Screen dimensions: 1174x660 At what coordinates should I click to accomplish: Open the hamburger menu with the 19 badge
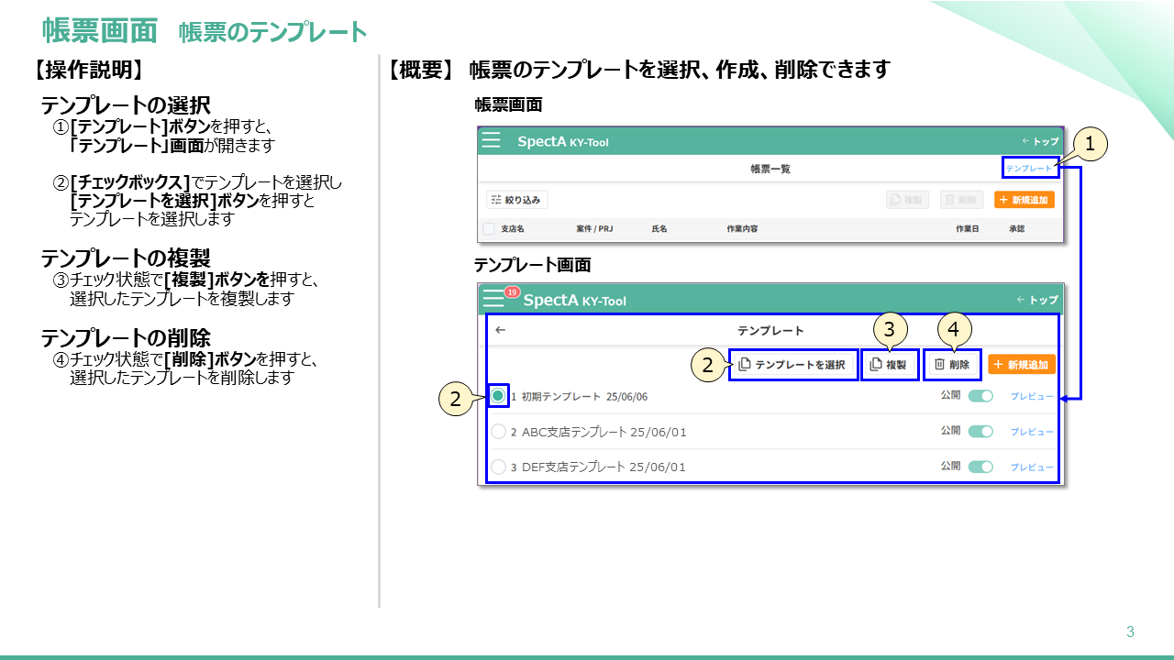tap(494, 299)
